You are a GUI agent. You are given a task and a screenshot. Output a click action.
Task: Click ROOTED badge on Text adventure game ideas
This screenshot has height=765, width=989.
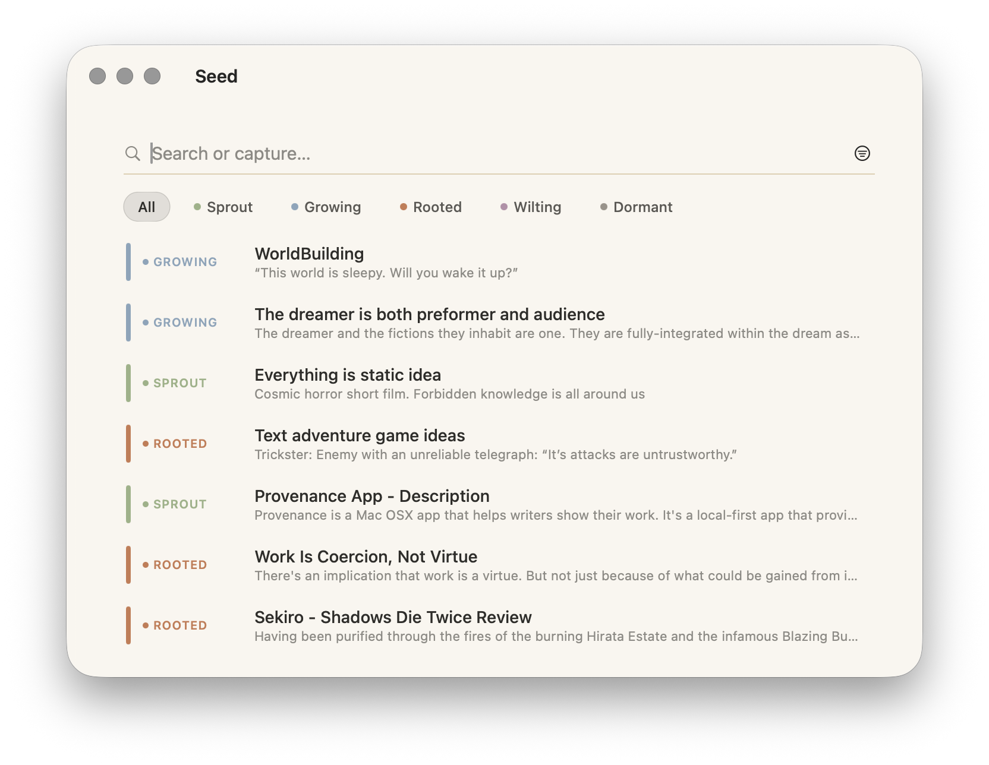[175, 444]
